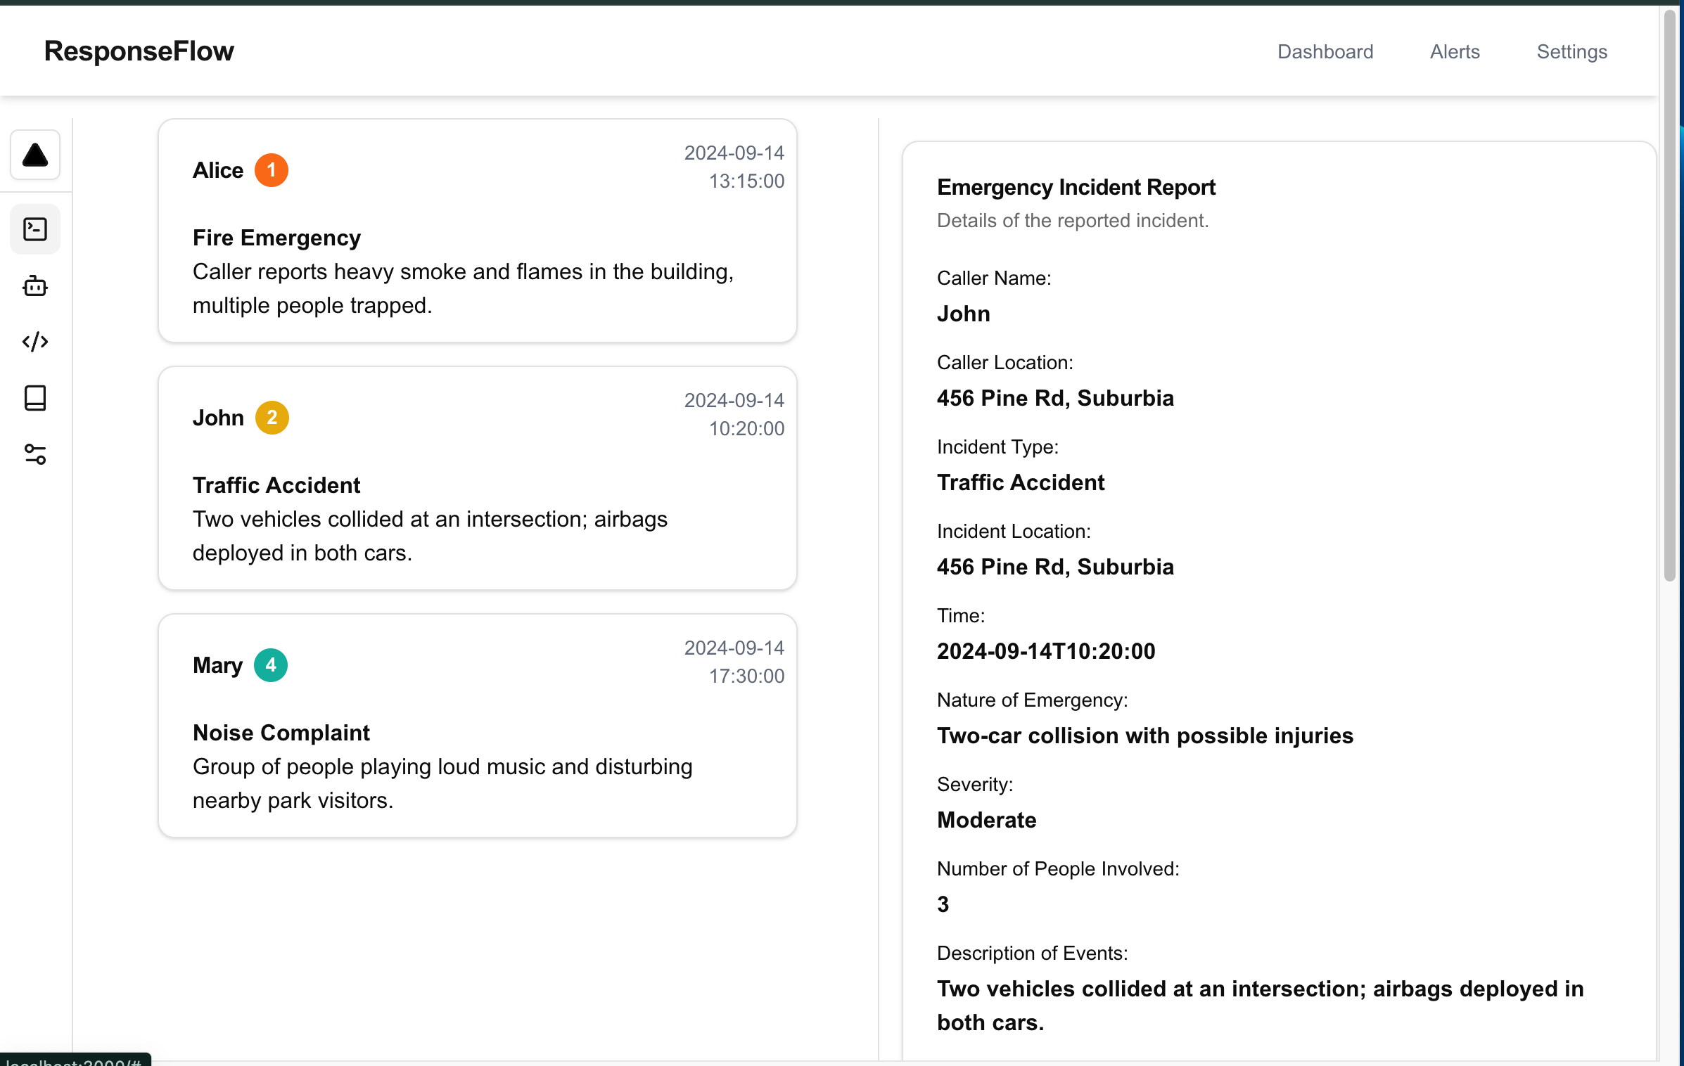The image size is (1684, 1066).
Task: Click the page vertical scrollbar thumb
Action: point(1670,295)
